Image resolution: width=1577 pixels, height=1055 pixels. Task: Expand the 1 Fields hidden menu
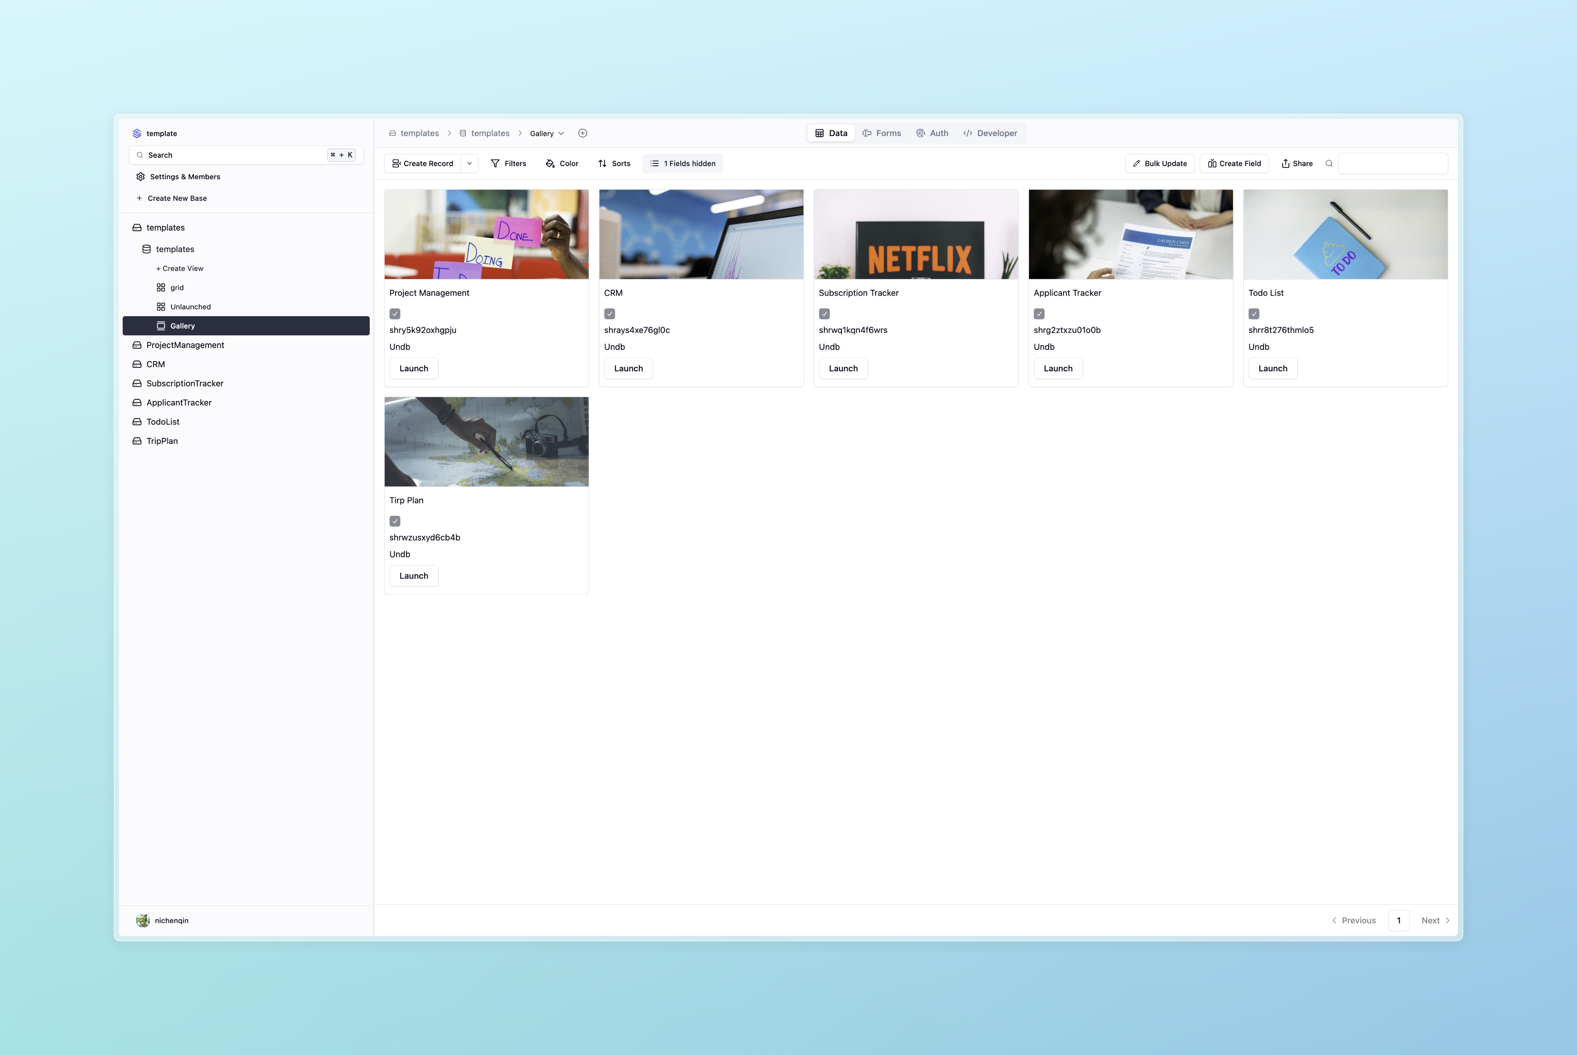(682, 164)
